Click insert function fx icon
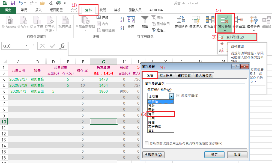 [x=62, y=46]
